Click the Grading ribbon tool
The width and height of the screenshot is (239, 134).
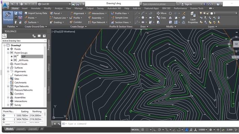[x=57, y=22]
